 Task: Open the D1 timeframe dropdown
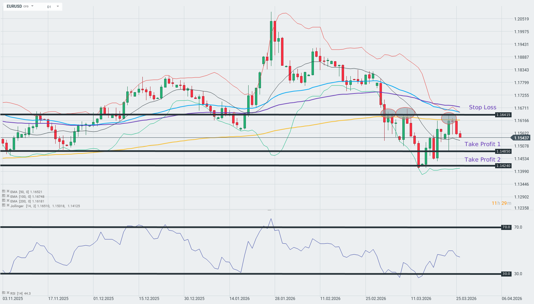(x=58, y=6)
